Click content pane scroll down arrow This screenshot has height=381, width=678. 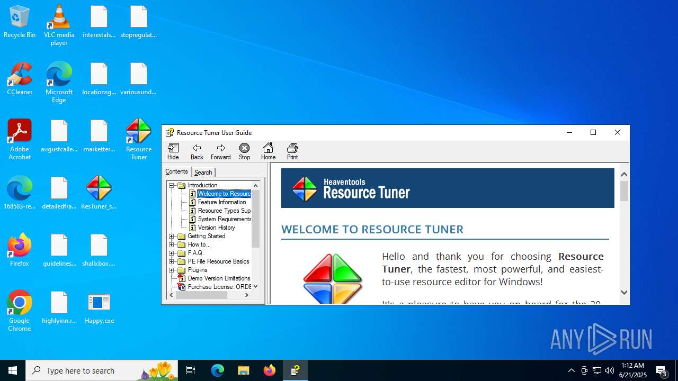point(624,292)
